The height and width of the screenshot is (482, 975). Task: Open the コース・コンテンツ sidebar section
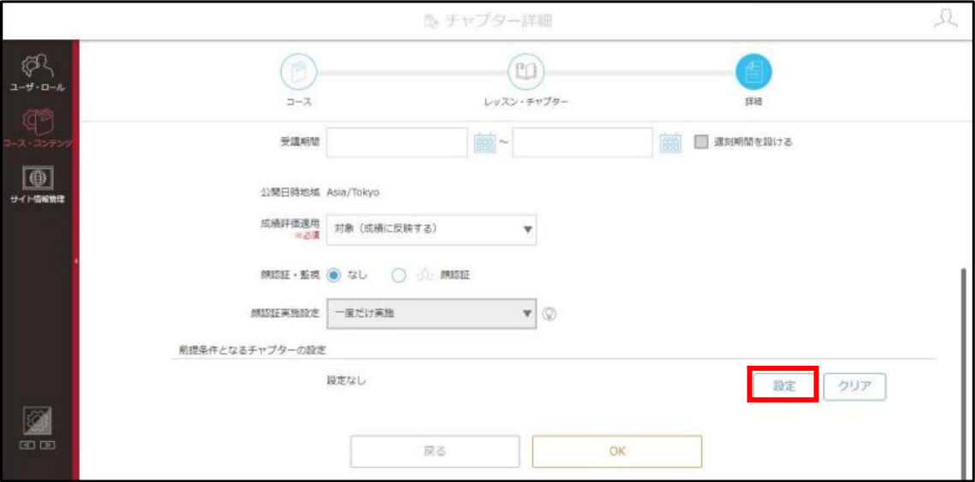point(38,128)
